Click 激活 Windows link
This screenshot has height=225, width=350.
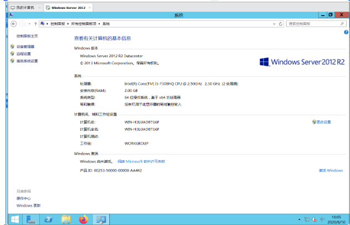[x=331, y=170]
